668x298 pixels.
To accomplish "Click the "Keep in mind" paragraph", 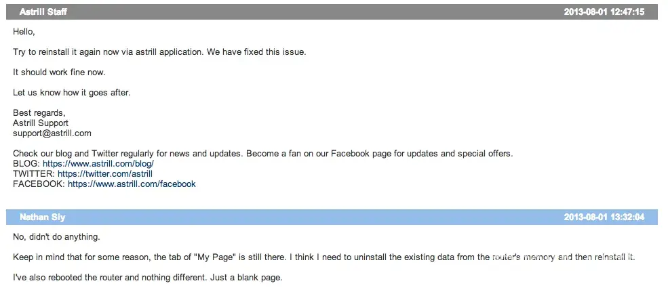I will click(323, 257).
